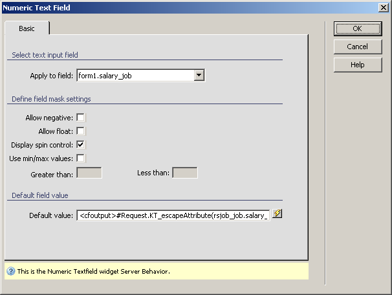Enable the Use min/max values checkbox

[x=81, y=158]
